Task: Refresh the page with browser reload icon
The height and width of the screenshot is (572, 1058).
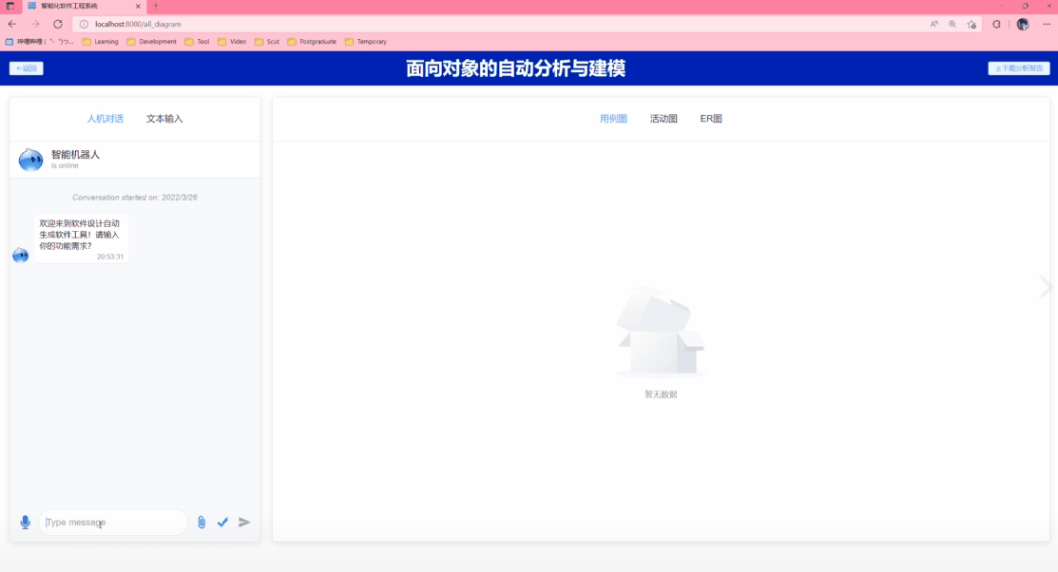Action: (x=58, y=24)
